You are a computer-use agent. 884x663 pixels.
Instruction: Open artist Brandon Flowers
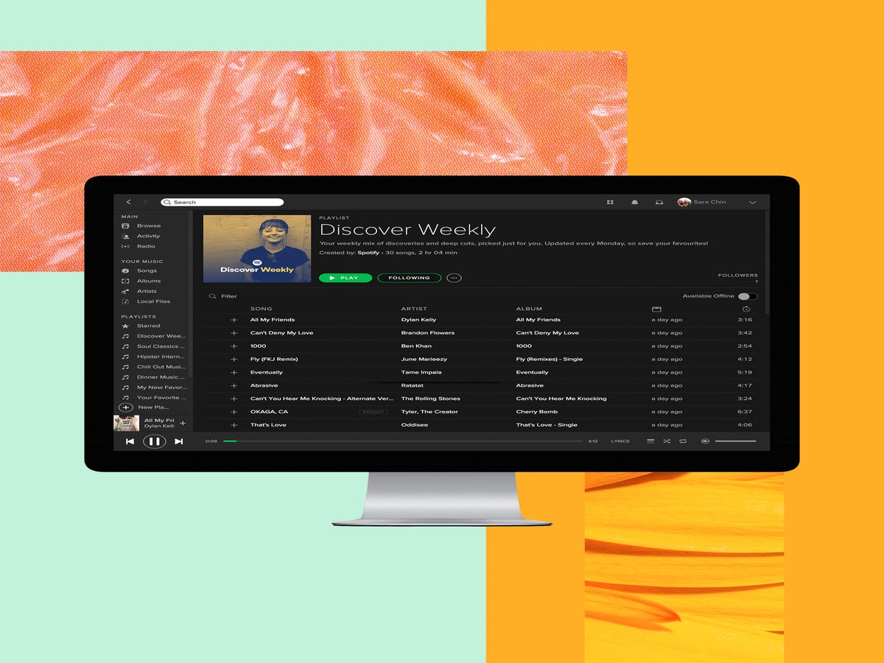427,333
